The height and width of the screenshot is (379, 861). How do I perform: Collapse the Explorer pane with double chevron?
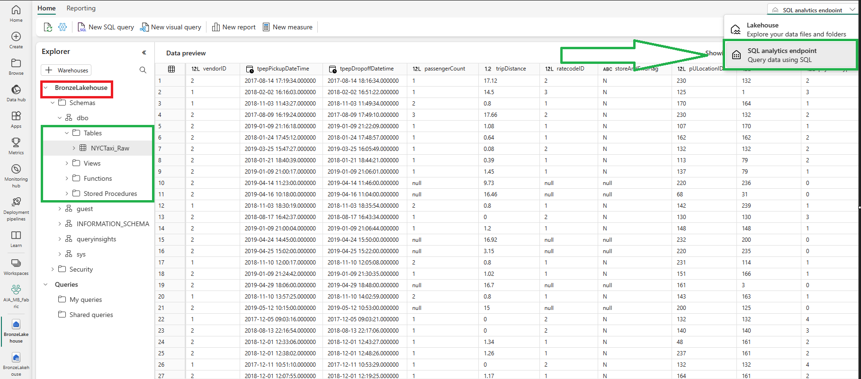(144, 52)
